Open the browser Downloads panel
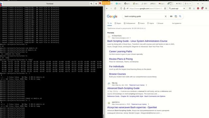 194,9
